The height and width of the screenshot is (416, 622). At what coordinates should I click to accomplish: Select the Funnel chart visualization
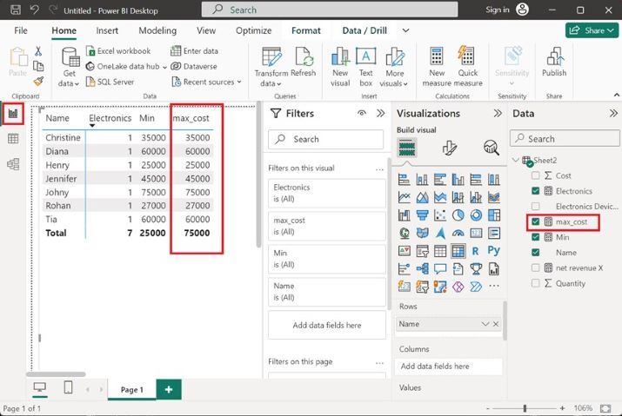422,215
